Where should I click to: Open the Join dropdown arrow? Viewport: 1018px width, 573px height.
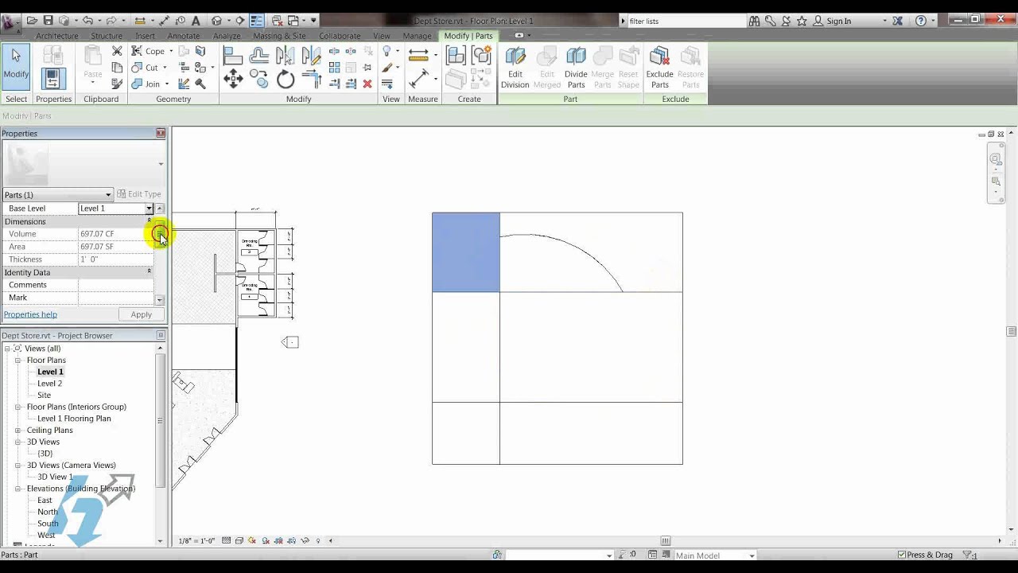(166, 84)
